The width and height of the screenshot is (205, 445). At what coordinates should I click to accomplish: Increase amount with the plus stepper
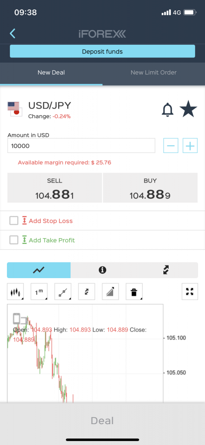click(190, 146)
